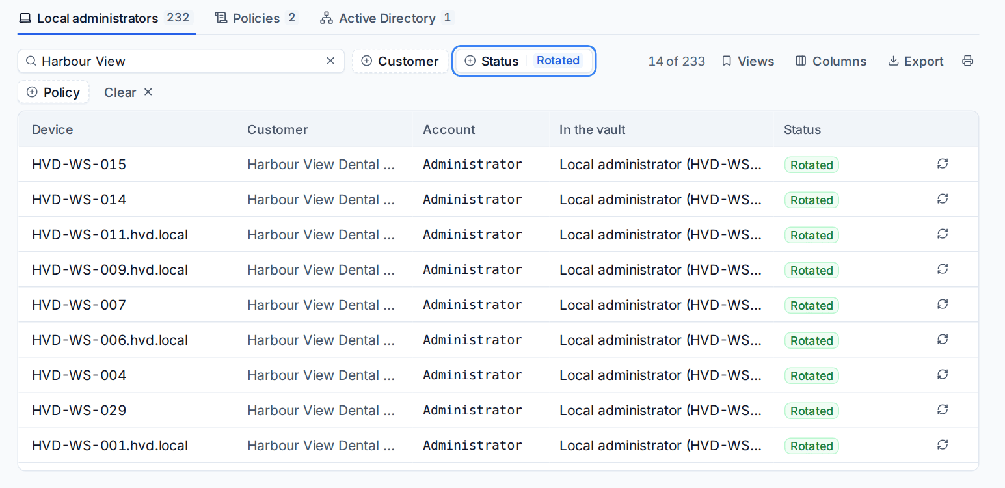The image size is (1005, 488).
Task: Sort by the Customer column header
Action: pos(277,129)
